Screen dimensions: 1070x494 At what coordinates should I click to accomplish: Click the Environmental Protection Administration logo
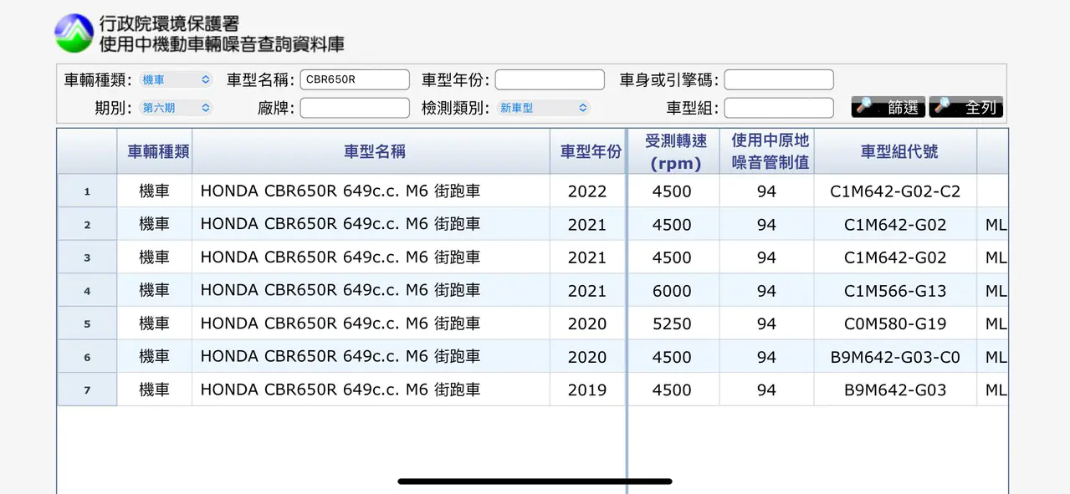pos(74,33)
